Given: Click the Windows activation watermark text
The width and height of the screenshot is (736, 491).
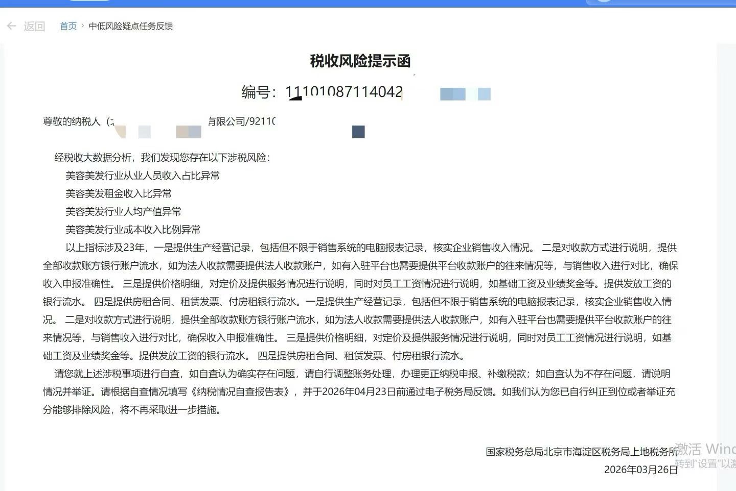Looking at the screenshot, I should pos(705,450).
